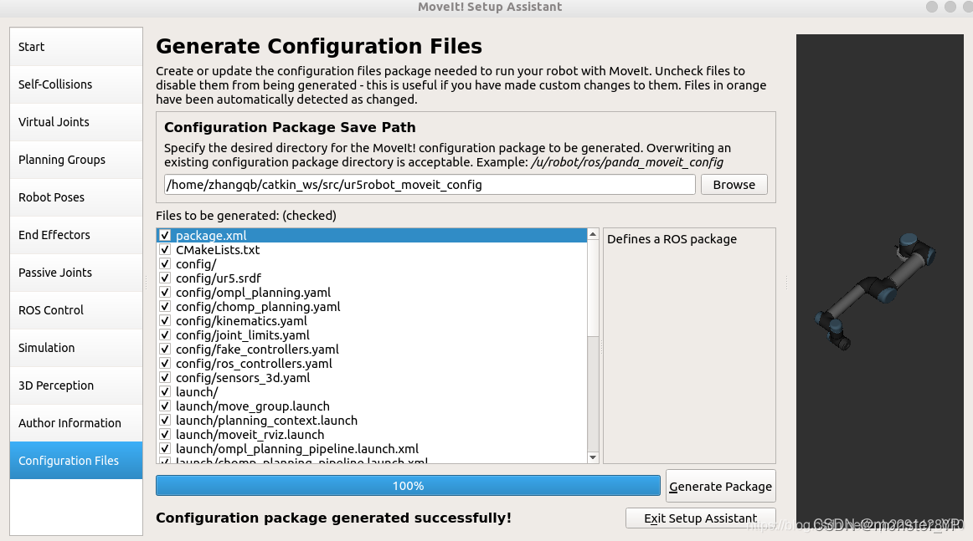The width and height of the screenshot is (973, 541).
Task: Select launch/move_group.launch file name
Action: (253, 406)
